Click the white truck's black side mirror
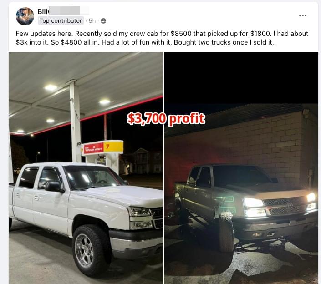Screen dimensions: 321x284 55,187
